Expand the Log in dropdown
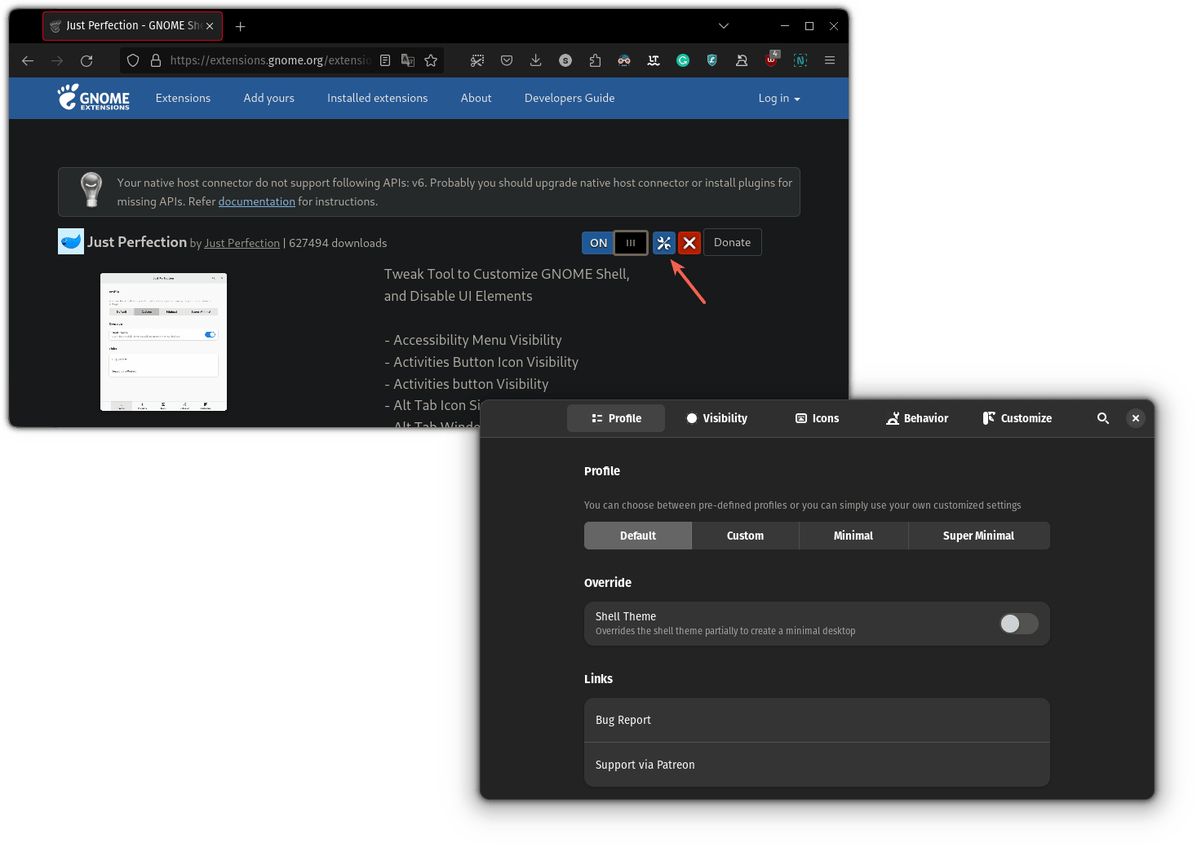1197x847 pixels. 779,98
